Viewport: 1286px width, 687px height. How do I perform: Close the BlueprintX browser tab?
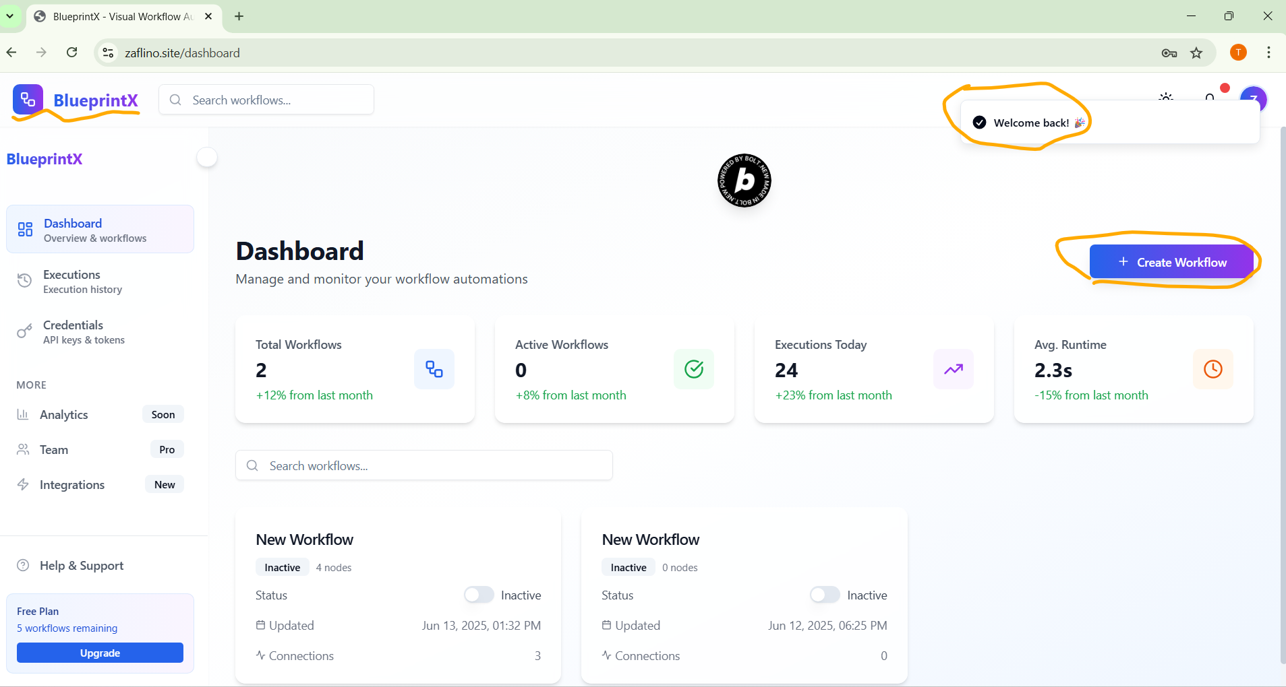coord(208,16)
